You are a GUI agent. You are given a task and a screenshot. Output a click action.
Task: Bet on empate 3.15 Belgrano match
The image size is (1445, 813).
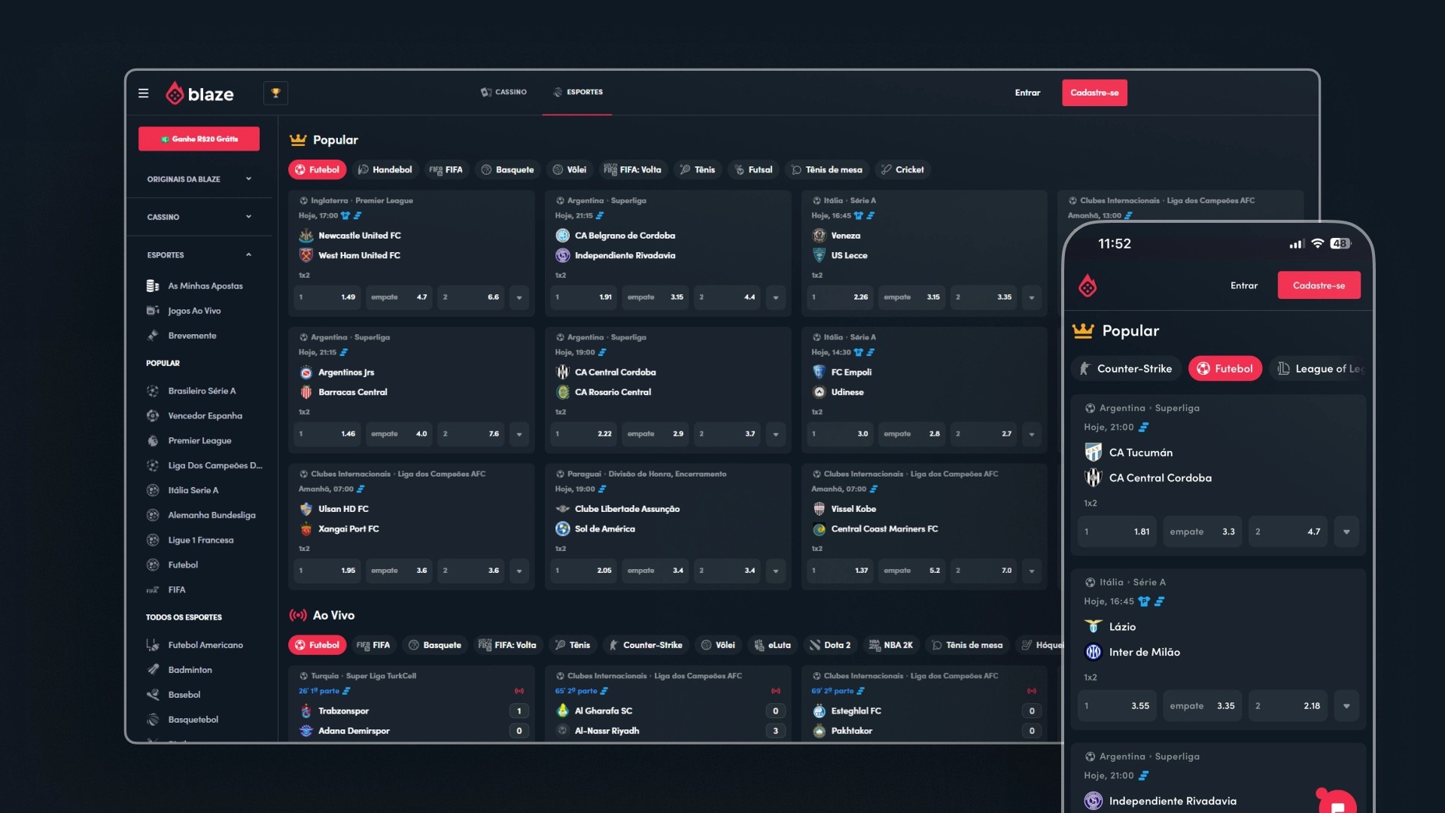click(655, 297)
